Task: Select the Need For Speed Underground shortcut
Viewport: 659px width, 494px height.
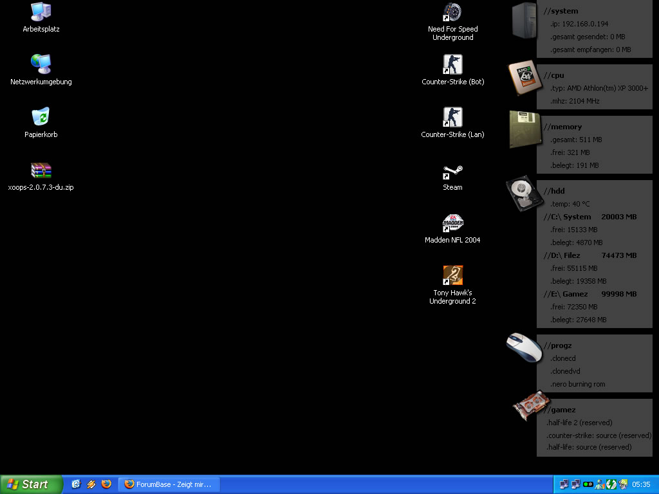Action: click(452, 22)
